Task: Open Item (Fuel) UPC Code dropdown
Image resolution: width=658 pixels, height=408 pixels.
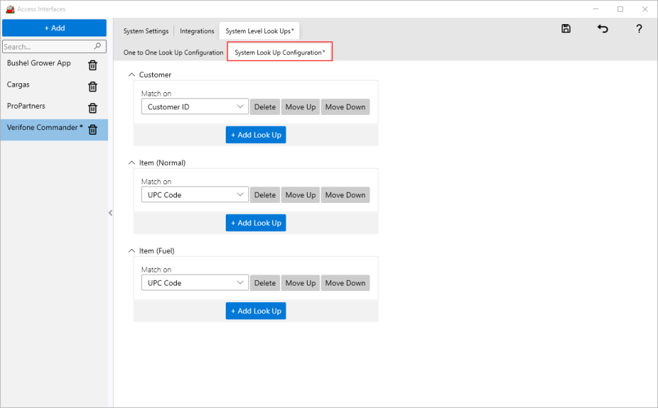Action: point(194,283)
